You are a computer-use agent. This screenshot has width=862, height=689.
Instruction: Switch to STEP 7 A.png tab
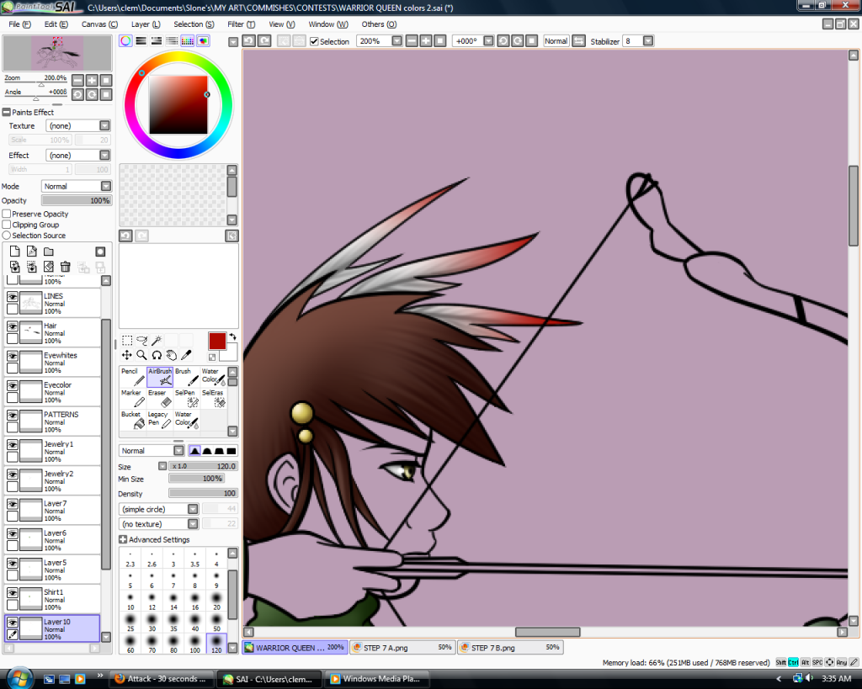[x=403, y=648]
